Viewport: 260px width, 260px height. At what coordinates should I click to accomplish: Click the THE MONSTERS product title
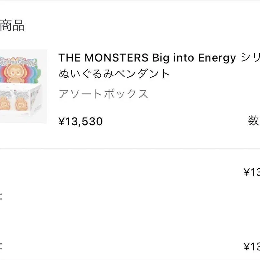[x=147, y=58]
